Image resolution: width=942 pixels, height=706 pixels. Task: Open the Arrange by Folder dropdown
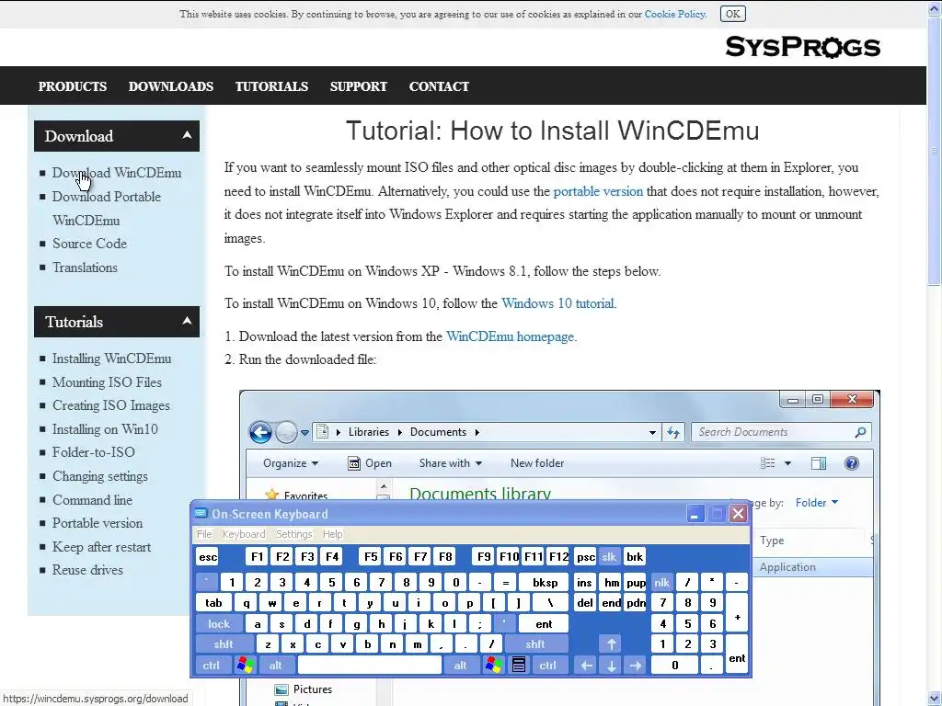click(817, 503)
